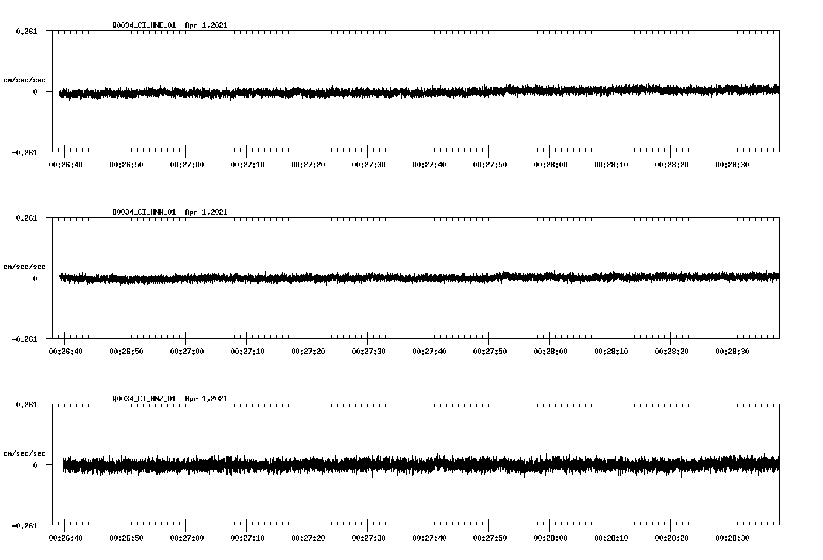Select the 0.261 upper amplitude label on HNE plot
This screenshot has height=560, width=823.
(x=27, y=30)
